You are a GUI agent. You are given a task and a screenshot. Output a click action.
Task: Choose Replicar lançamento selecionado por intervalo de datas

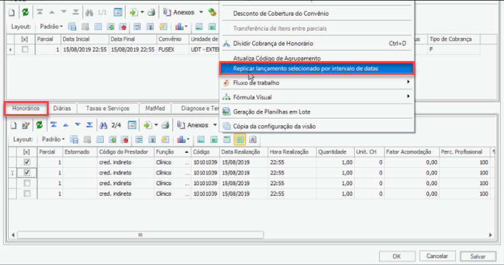point(317,69)
